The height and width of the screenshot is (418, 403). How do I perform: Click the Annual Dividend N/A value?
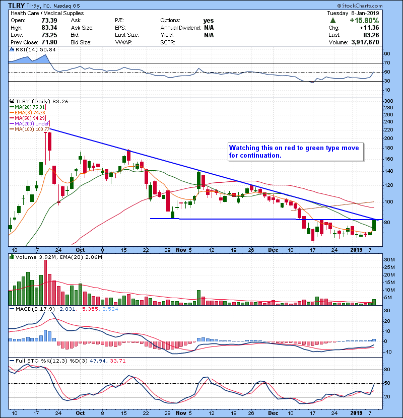coord(209,28)
